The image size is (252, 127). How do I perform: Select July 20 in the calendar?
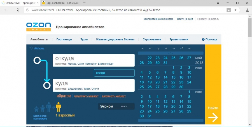(x=173, y=106)
